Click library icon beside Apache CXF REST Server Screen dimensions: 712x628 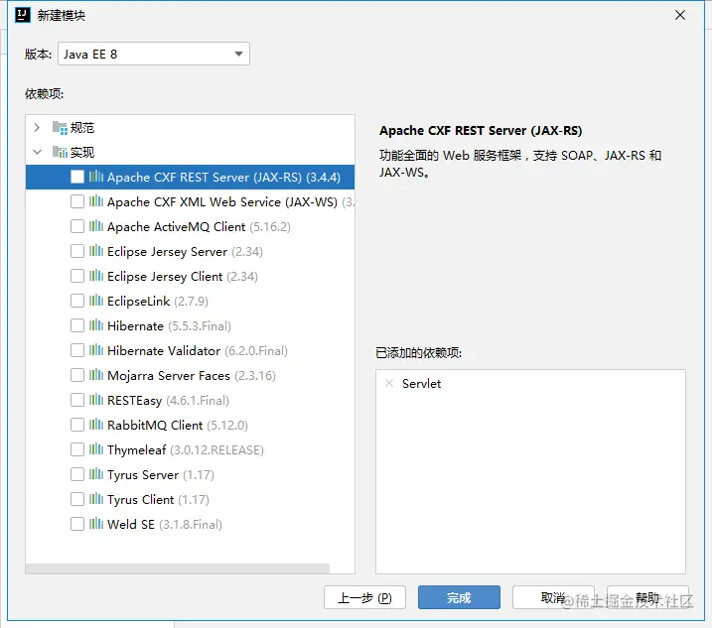[x=95, y=177]
